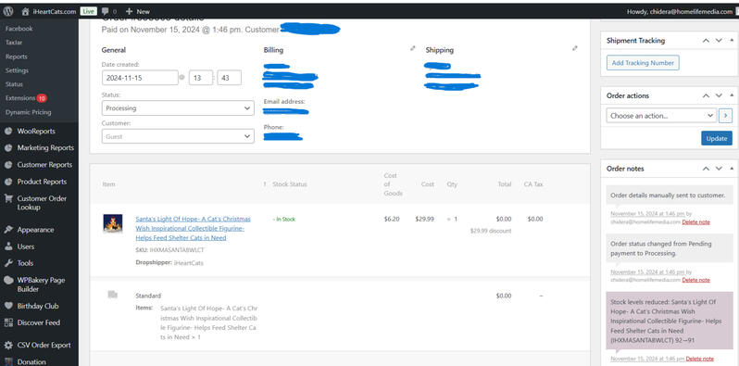This screenshot has height=366, width=739.
Task: Open the Status dropdown showing Processing
Action: coord(178,108)
